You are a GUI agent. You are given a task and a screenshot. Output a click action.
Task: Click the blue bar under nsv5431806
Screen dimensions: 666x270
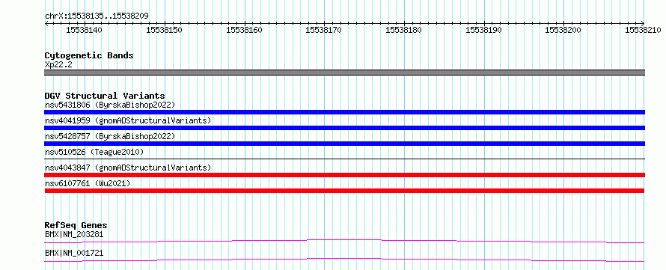click(344, 112)
